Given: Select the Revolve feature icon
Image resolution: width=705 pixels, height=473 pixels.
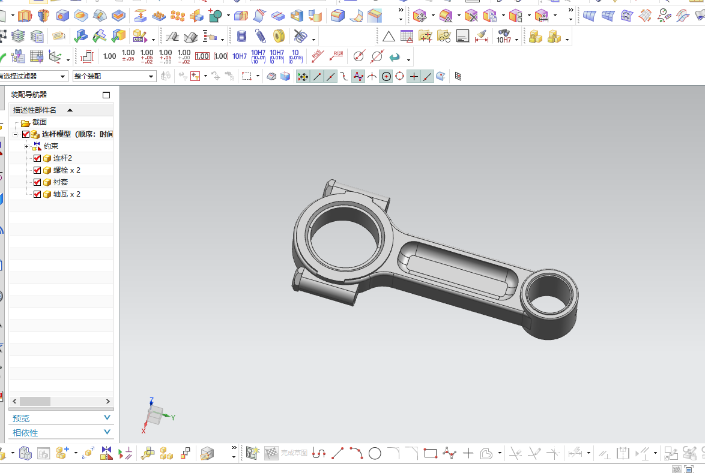Looking at the screenshot, I should point(44,16).
